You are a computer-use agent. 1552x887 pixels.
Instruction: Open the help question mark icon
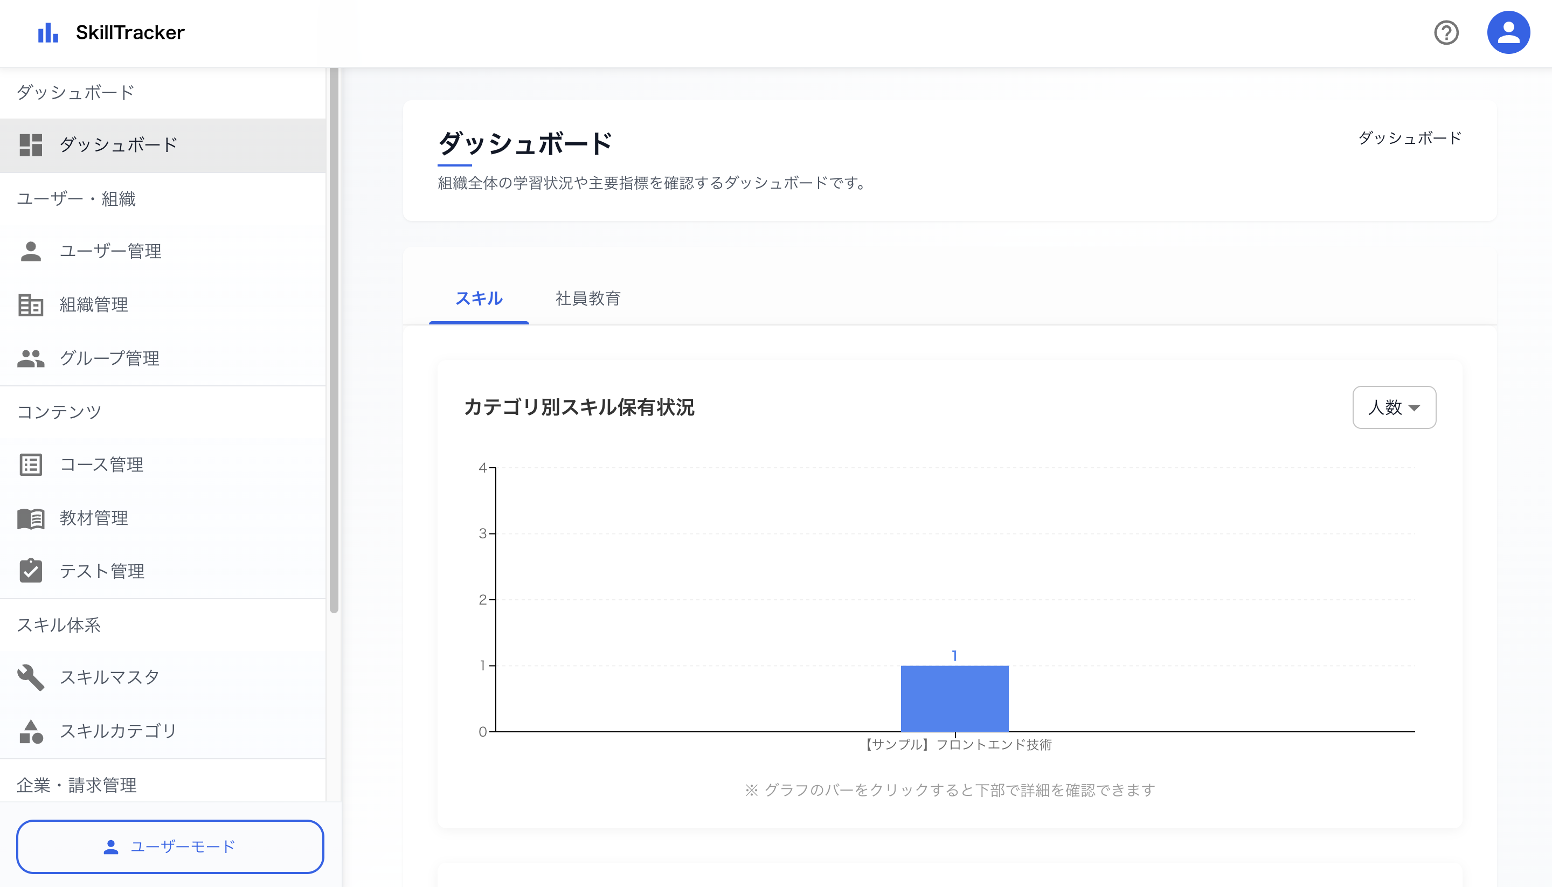point(1446,32)
